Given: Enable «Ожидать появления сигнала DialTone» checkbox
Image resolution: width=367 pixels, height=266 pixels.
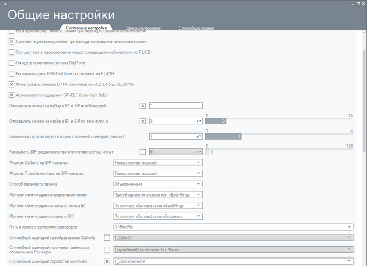Looking at the screenshot, I should pyautogui.click(x=11, y=62).
